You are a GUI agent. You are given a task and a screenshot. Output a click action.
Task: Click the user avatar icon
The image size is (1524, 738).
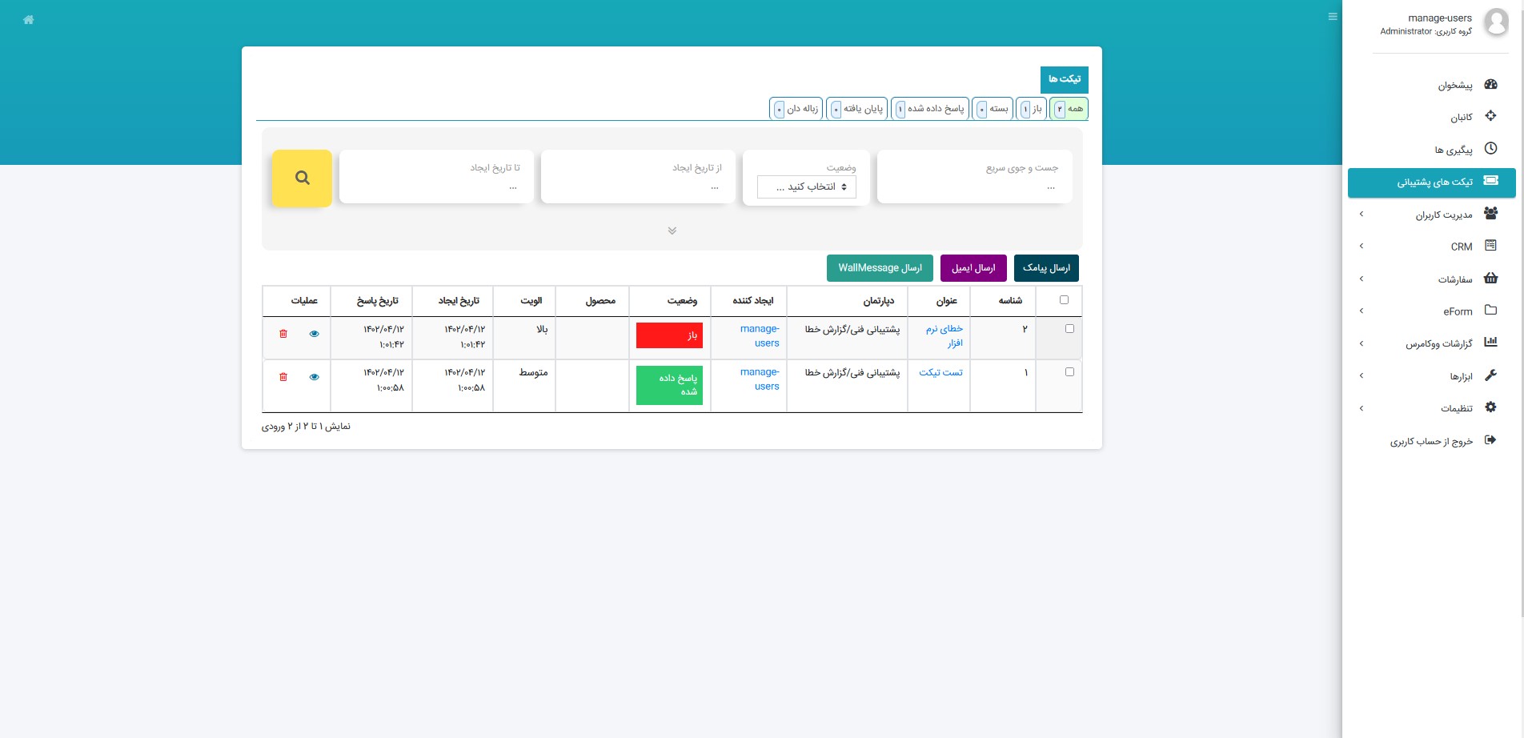(x=1495, y=22)
